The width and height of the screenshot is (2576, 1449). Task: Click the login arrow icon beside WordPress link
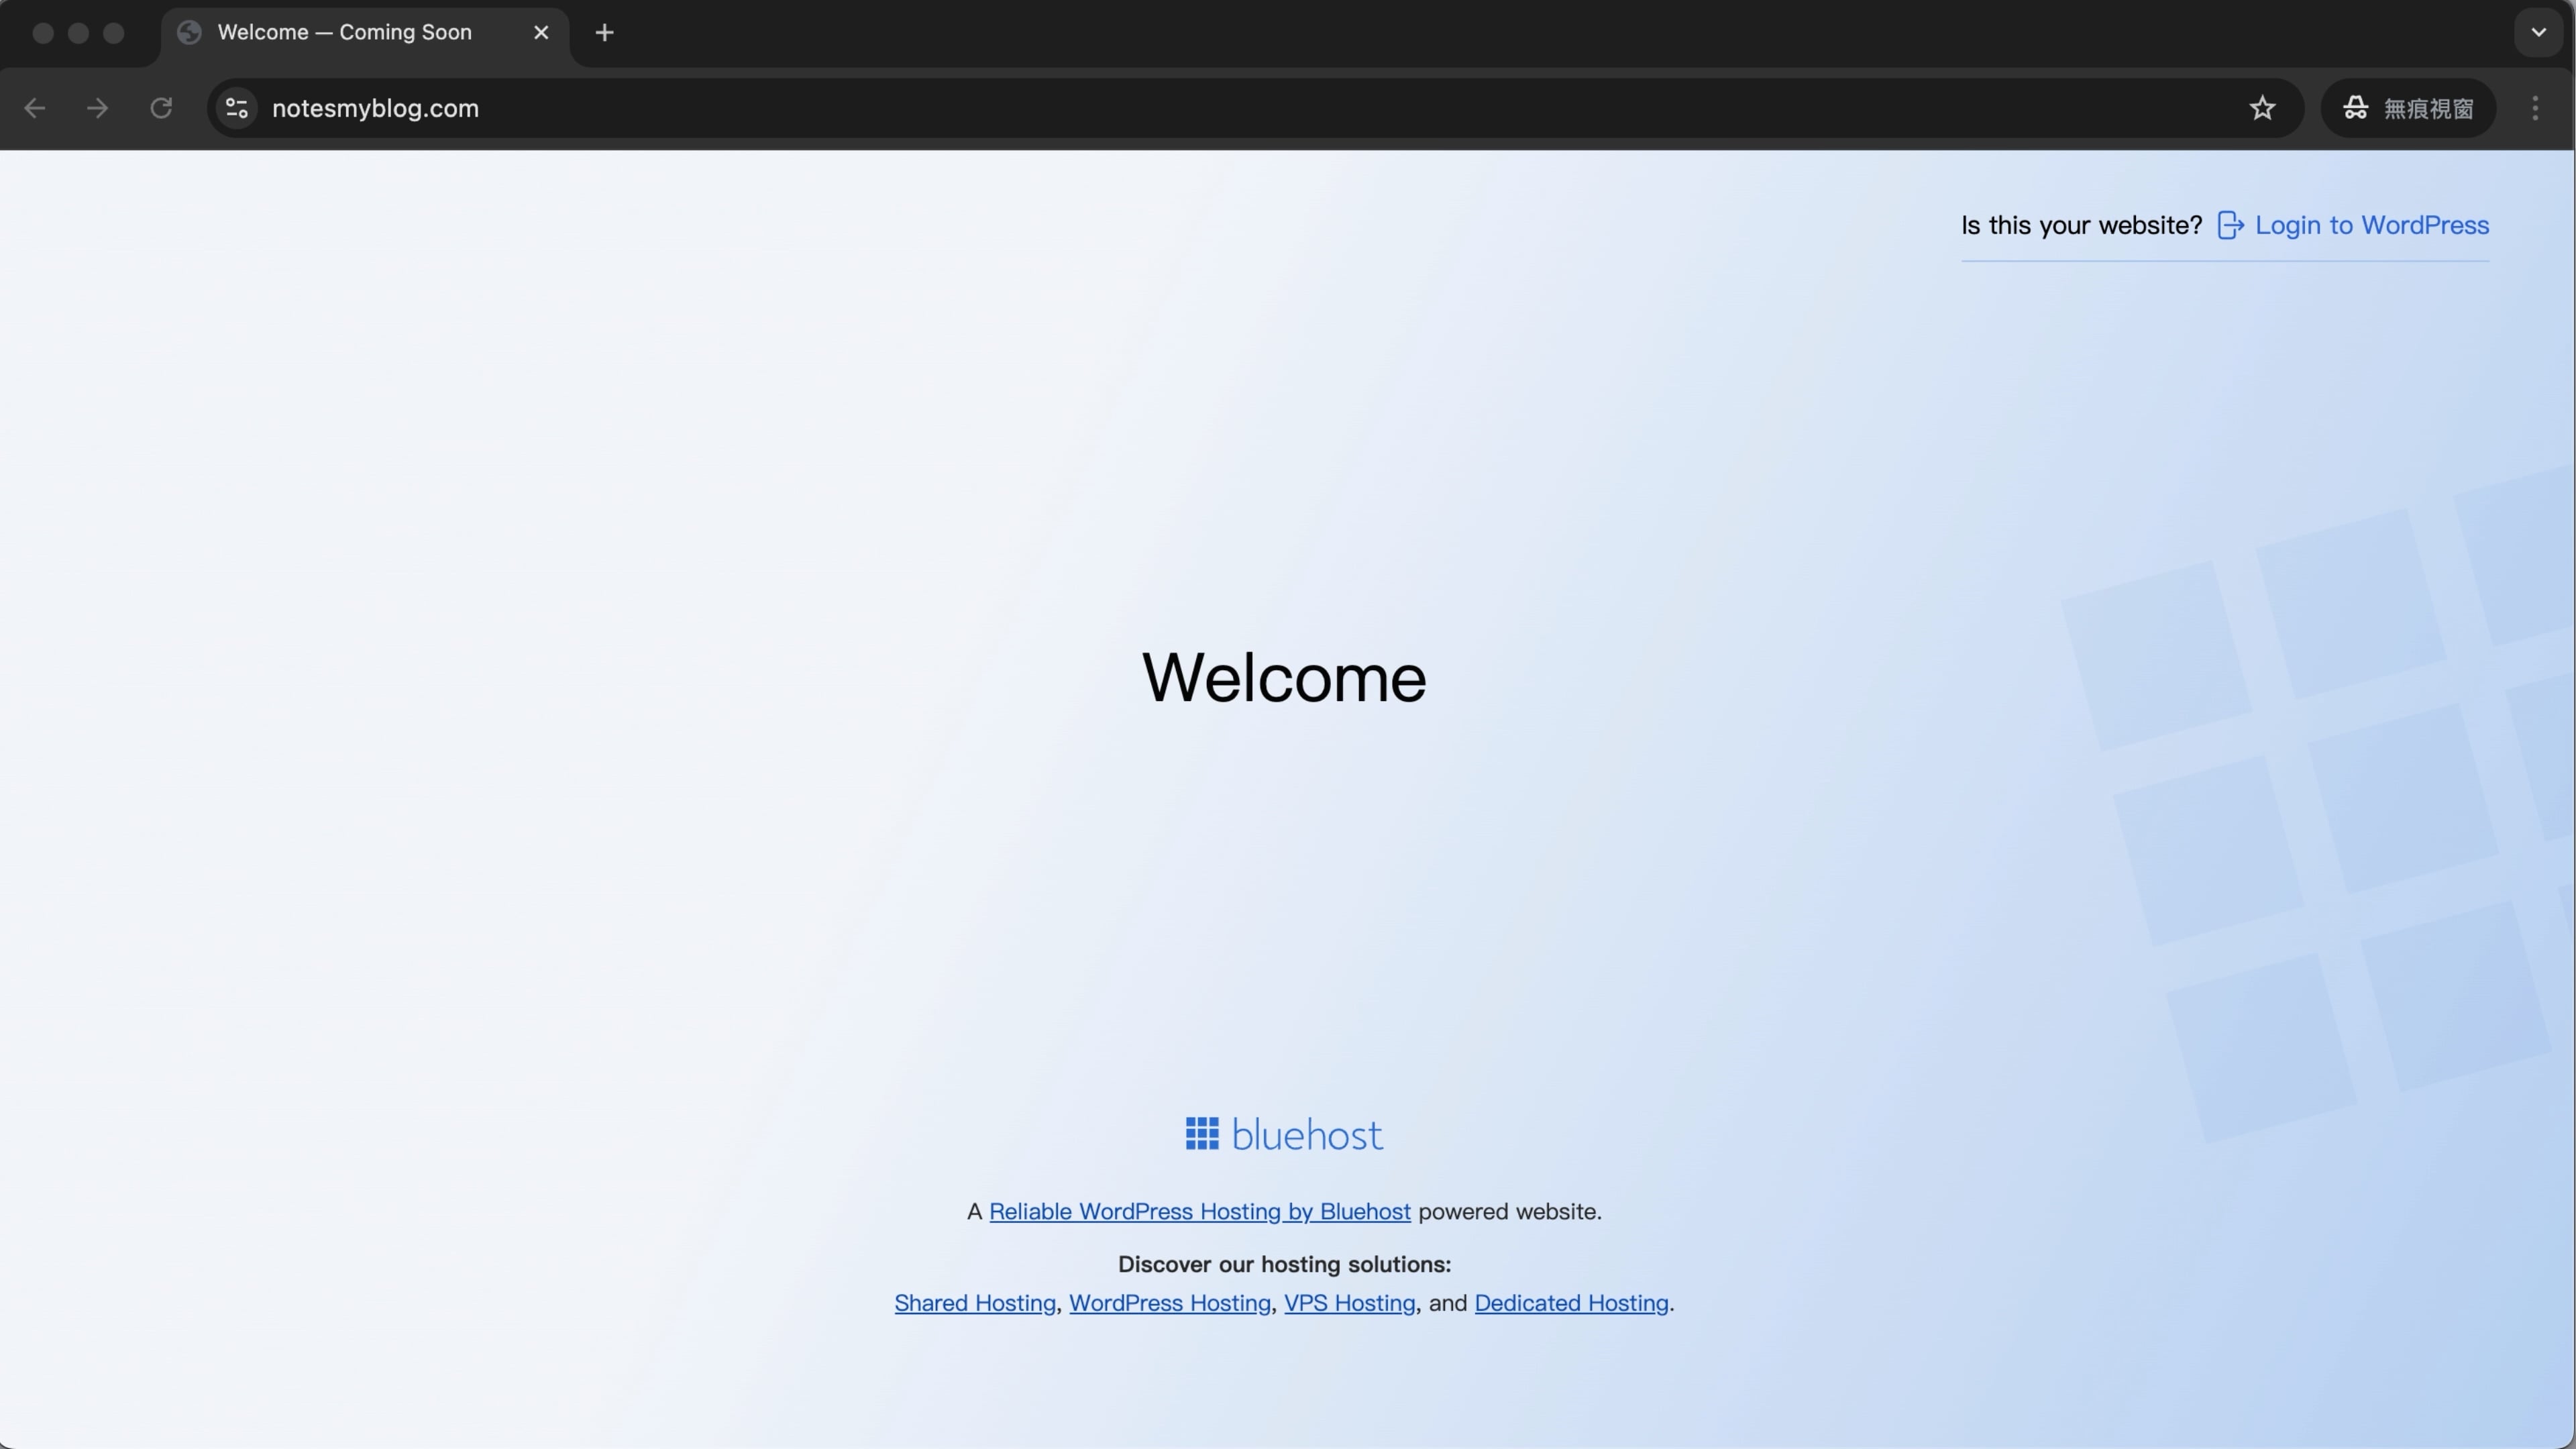[2230, 226]
